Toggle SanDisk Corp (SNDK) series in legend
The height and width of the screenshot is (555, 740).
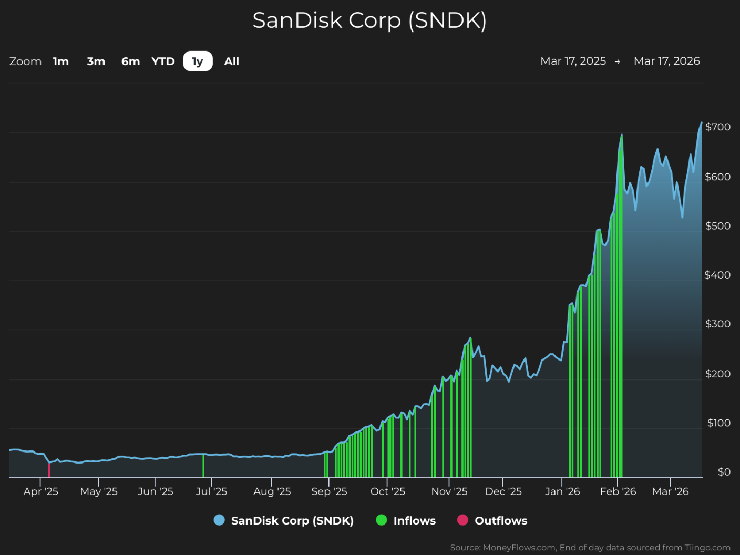click(284, 520)
